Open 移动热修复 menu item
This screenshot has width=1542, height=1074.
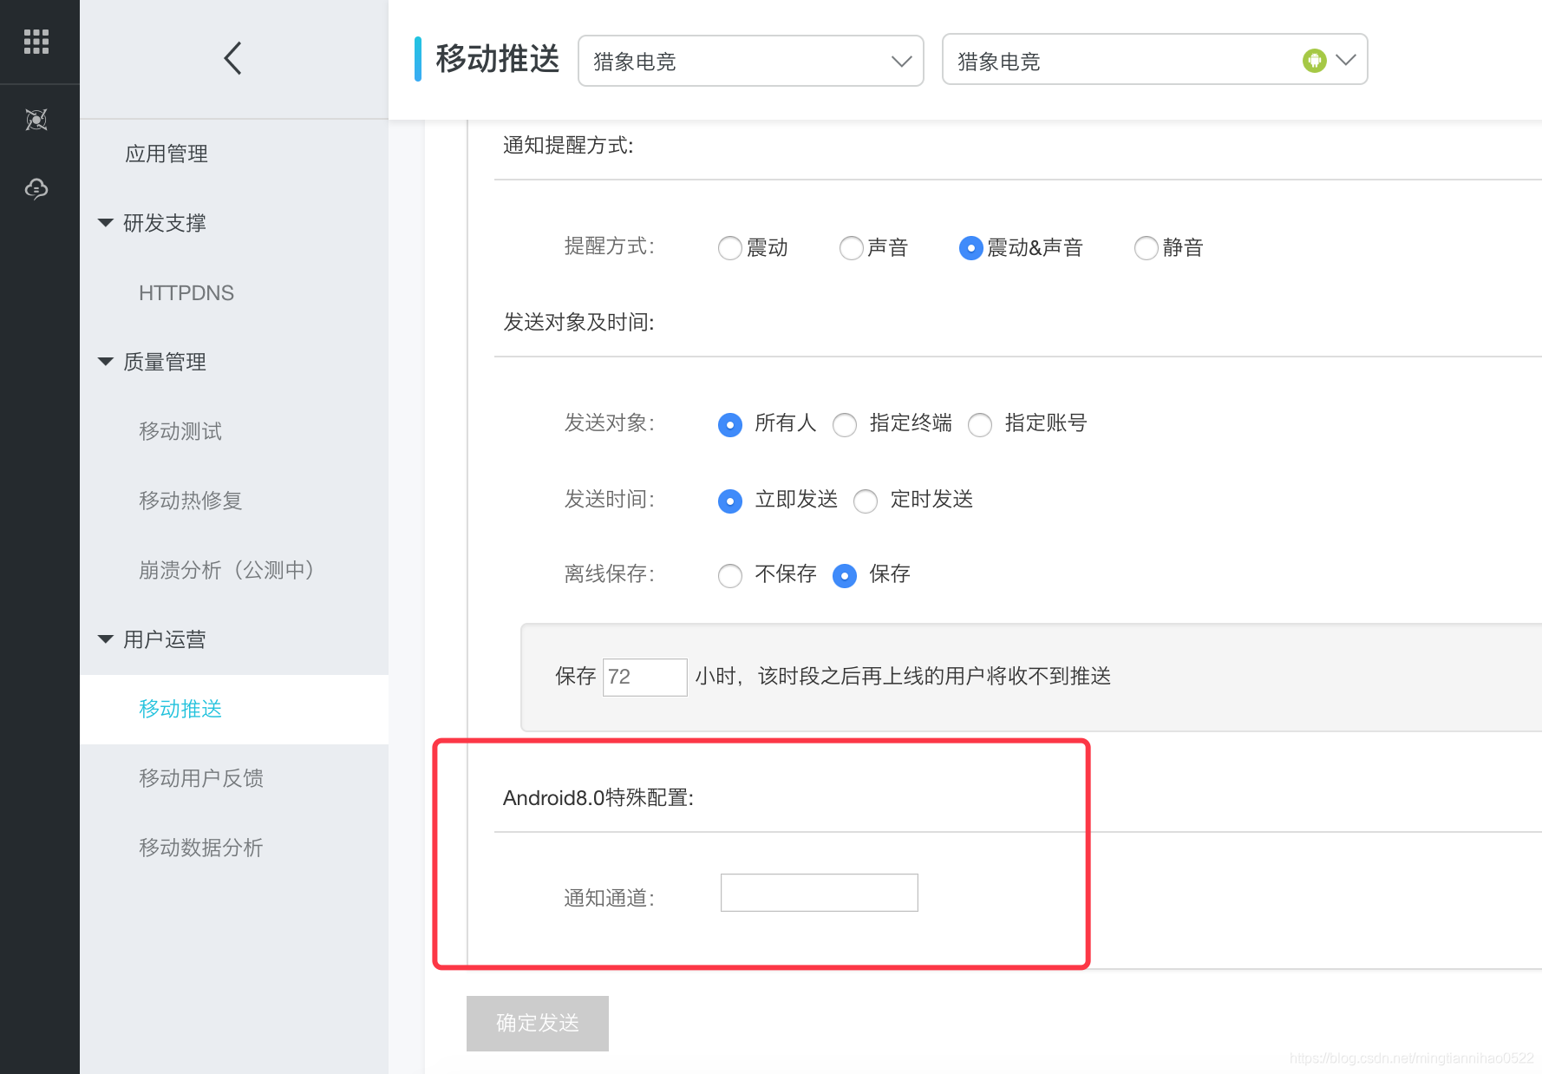191,501
